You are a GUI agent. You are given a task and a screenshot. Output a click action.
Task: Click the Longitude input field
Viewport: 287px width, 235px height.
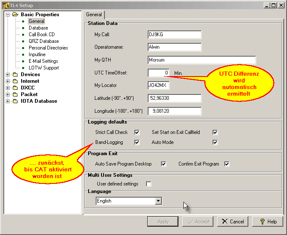click(175, 111)
